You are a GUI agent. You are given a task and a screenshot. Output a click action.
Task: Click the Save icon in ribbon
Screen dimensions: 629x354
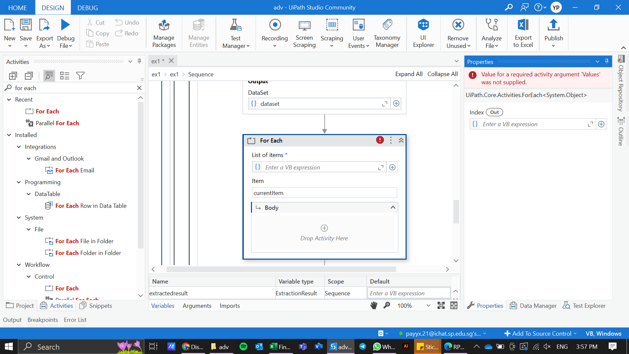(x=26, y=25)
